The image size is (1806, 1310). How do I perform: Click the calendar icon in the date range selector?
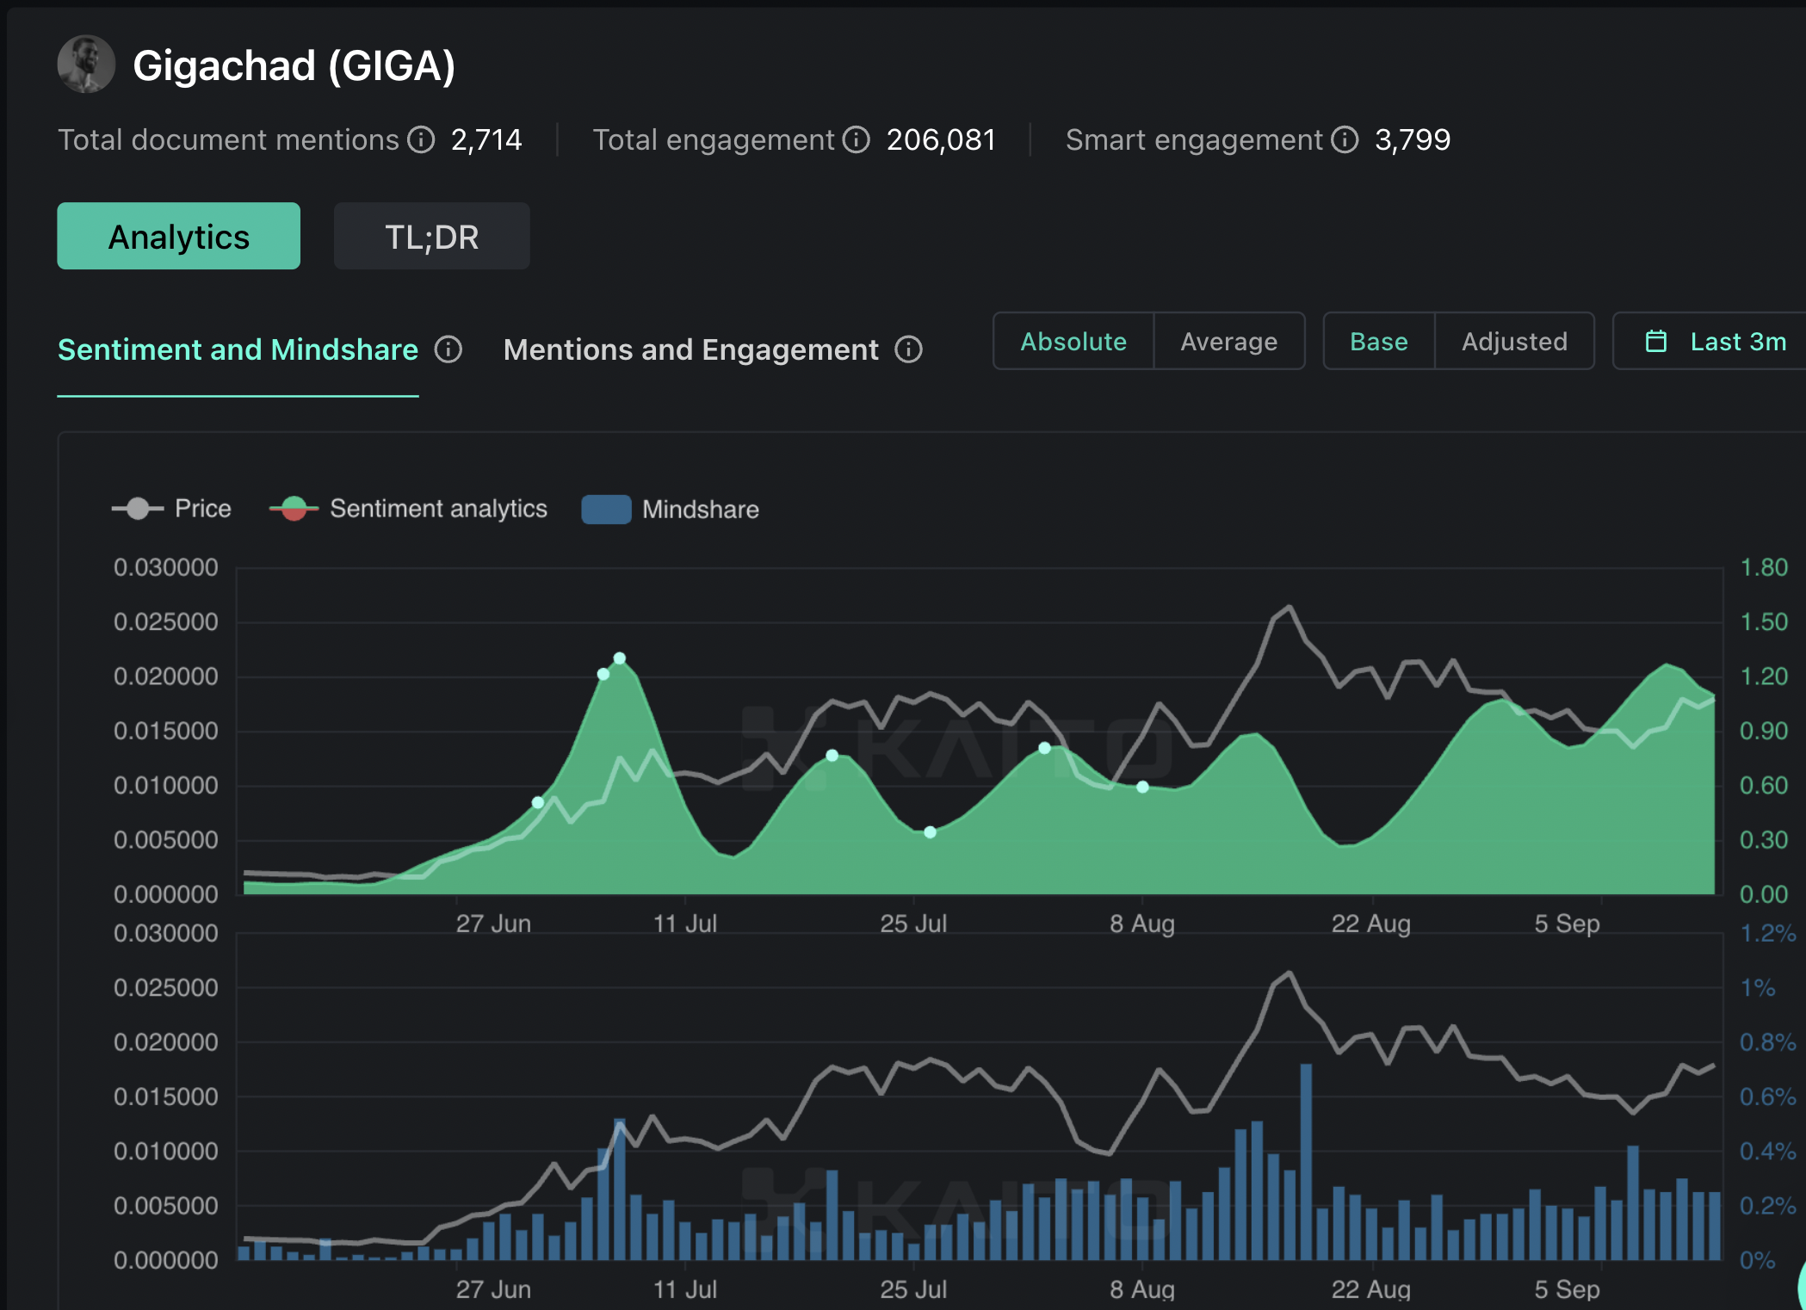[1655, 341]
